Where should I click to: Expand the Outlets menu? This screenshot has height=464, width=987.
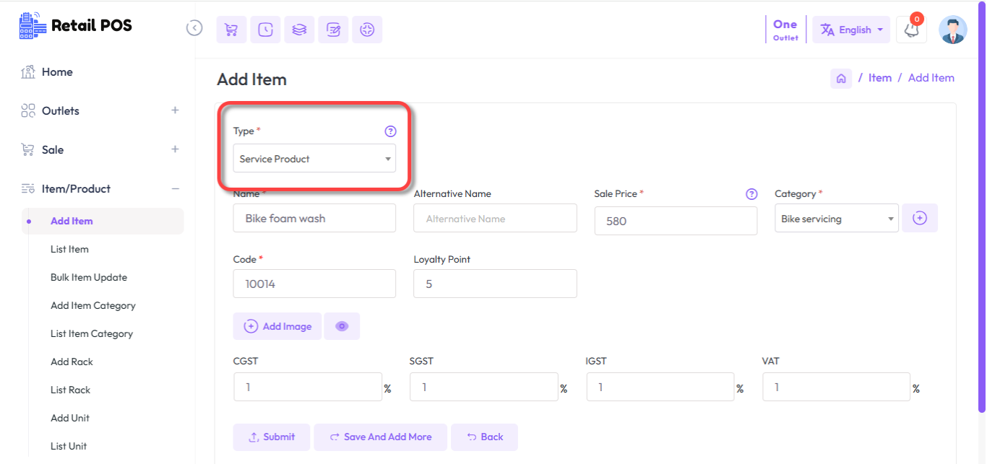175,110
